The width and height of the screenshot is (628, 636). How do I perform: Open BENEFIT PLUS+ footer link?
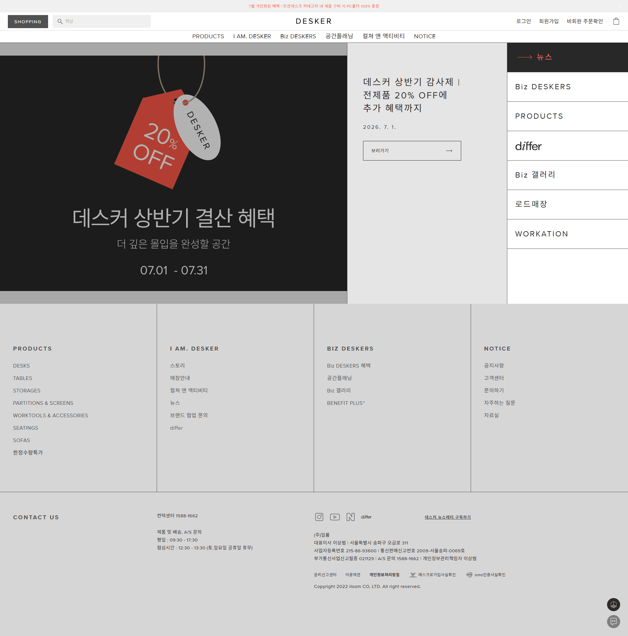click(346, 403)
